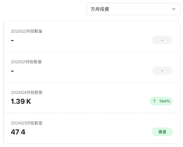
Task: Select the 2025Q1 holdings row
Action: [x=87, y=67]
